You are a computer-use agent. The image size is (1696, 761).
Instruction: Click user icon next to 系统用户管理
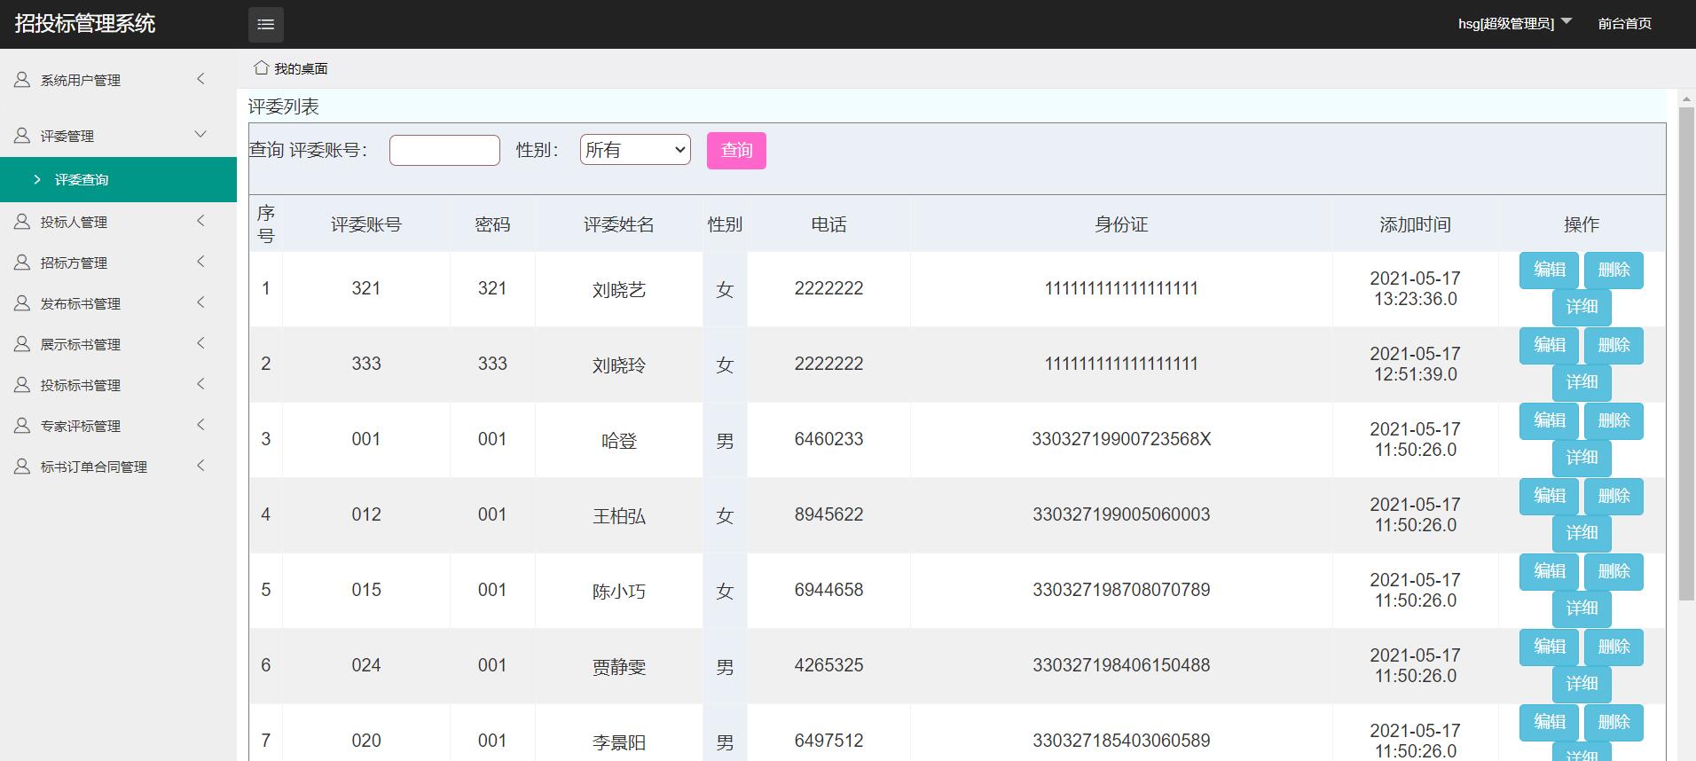(x=22, y=80)
